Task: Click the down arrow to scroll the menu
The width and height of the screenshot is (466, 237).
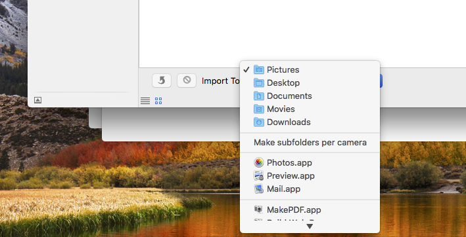Action: pos(310,227)
